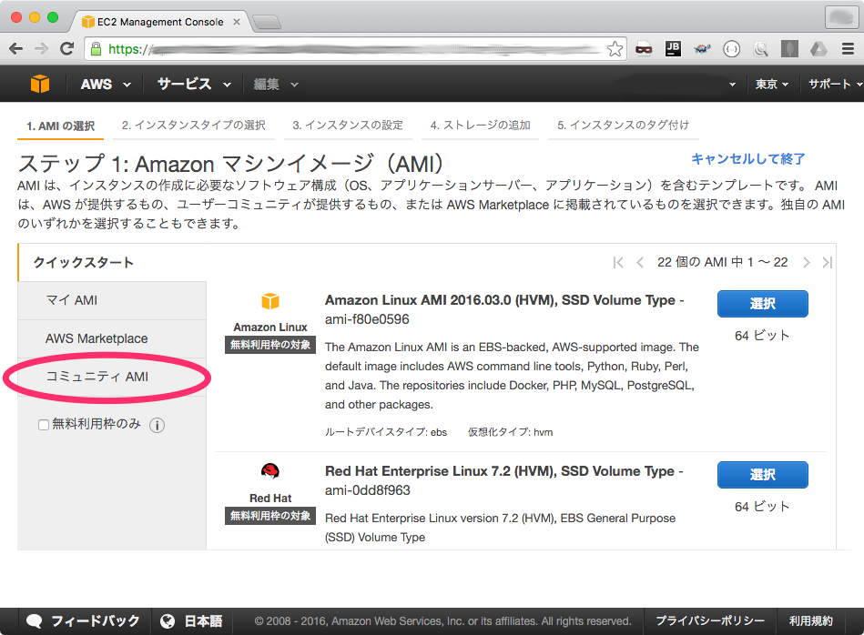Viewport: 864px width, 635px height.
Task: Select the 1. AMI の選択 step tab
Action: click(x=61, y=126)
